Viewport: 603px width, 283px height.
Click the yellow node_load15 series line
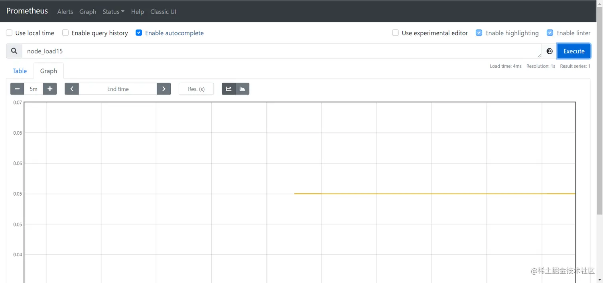(x=435, y=194)
